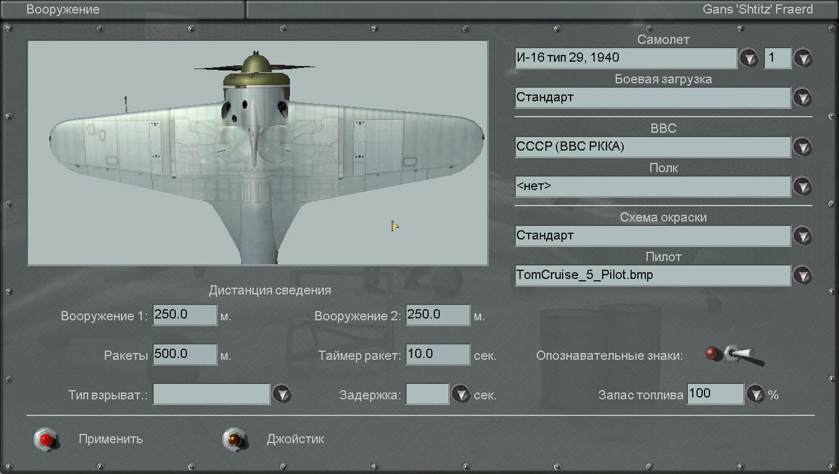Click the red Применить button
The width and height of the screenshot is (839, 474).
pyautogui.click(x=46, y=439)
